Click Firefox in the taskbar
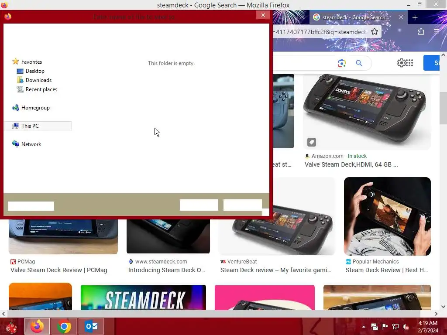Viewport: 447px width, 335px height. pyautogui.click(x=37, y=326)
